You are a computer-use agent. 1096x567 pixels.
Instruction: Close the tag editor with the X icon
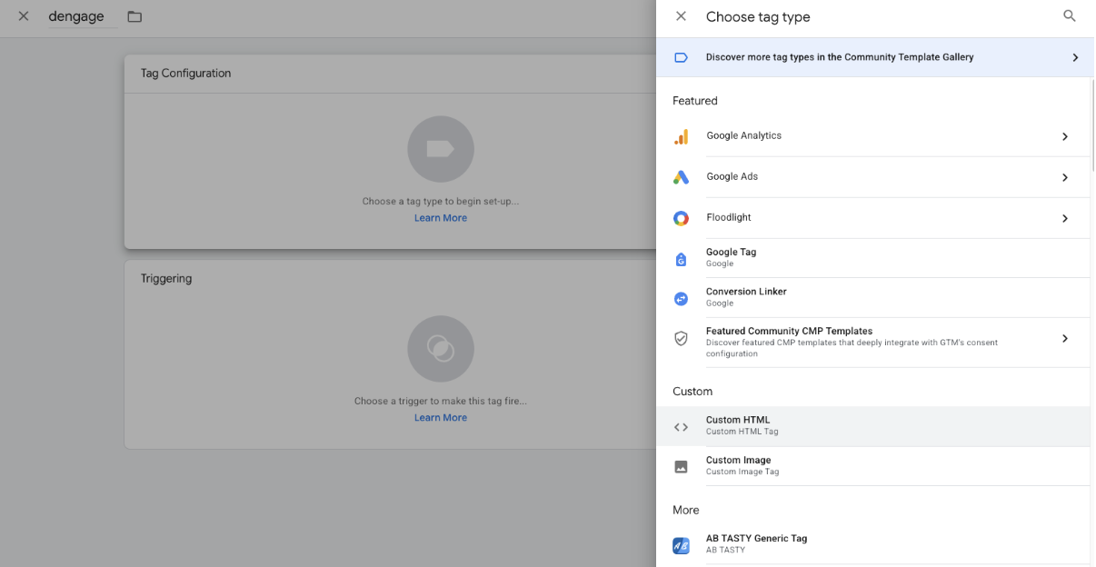click(x=24, y=16)
